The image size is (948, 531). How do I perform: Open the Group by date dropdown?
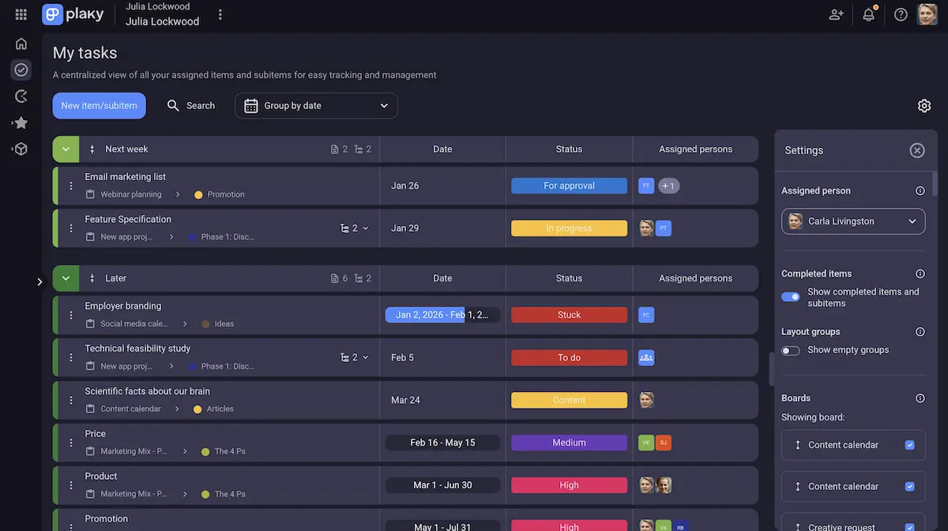(316, 105)
